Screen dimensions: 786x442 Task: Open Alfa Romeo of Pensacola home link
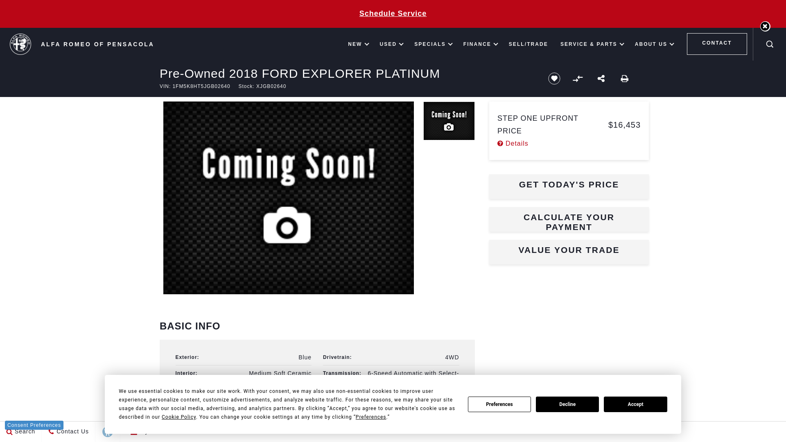tap(97, 44)
